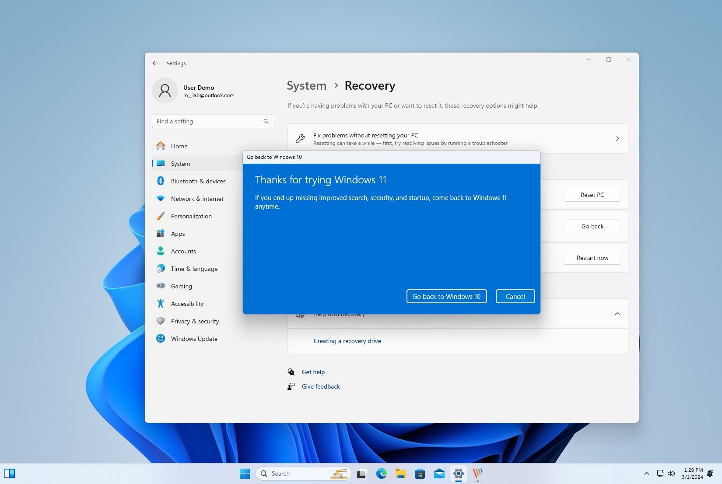722x484 pixels.
Task: Select Accessibility in the sidebar menu
Action: coord(187,304)
